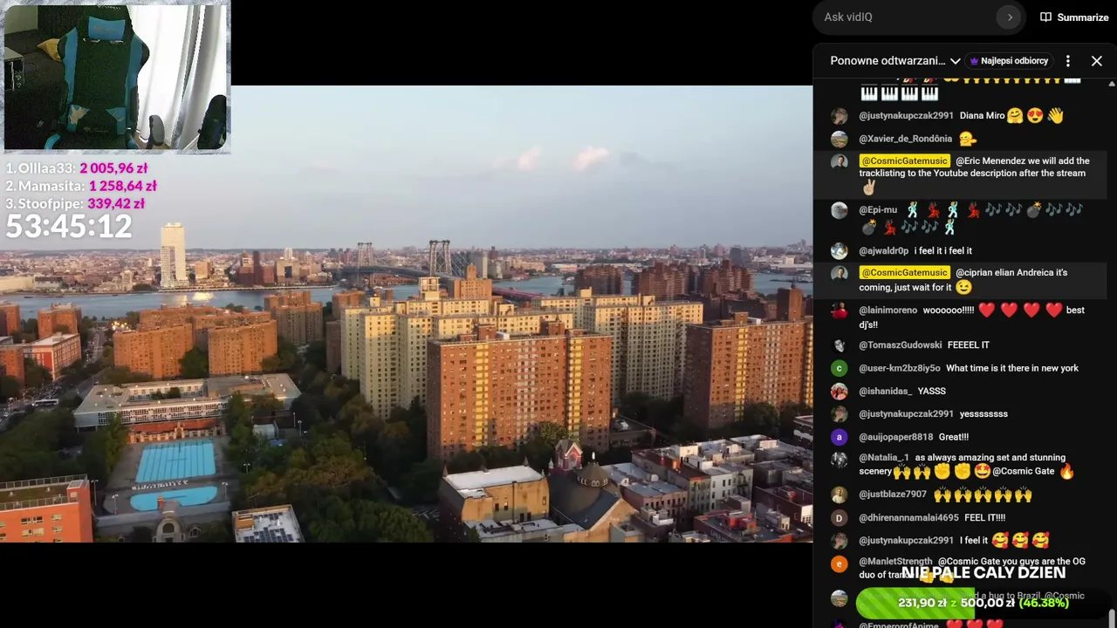Click the "FEEL IT!!!!" chat message
1117x628 pixels.
pos(985,518)
